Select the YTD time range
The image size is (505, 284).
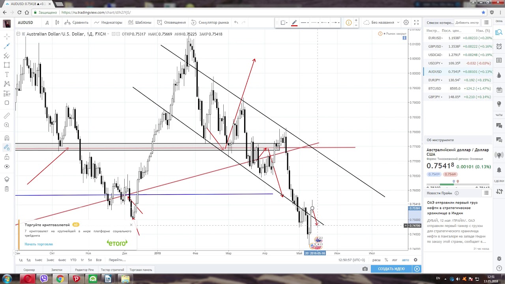click(x=73, y=260)
